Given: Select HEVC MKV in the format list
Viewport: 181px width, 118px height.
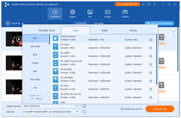Looking at the screenshot, I should [x=35, y=80].
